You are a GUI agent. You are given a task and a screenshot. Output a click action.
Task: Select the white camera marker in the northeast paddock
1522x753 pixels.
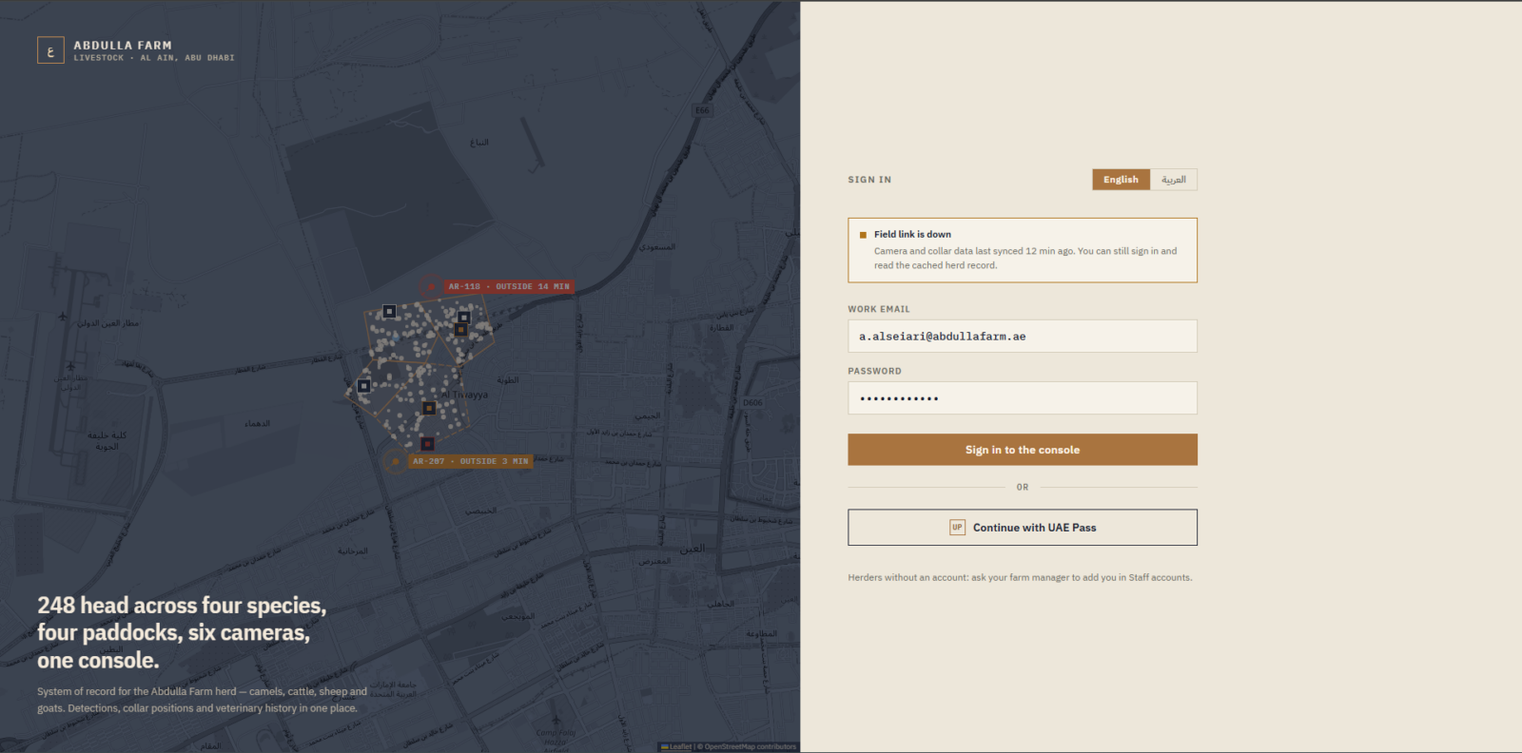pyautogui.click(x=464, y=318)
